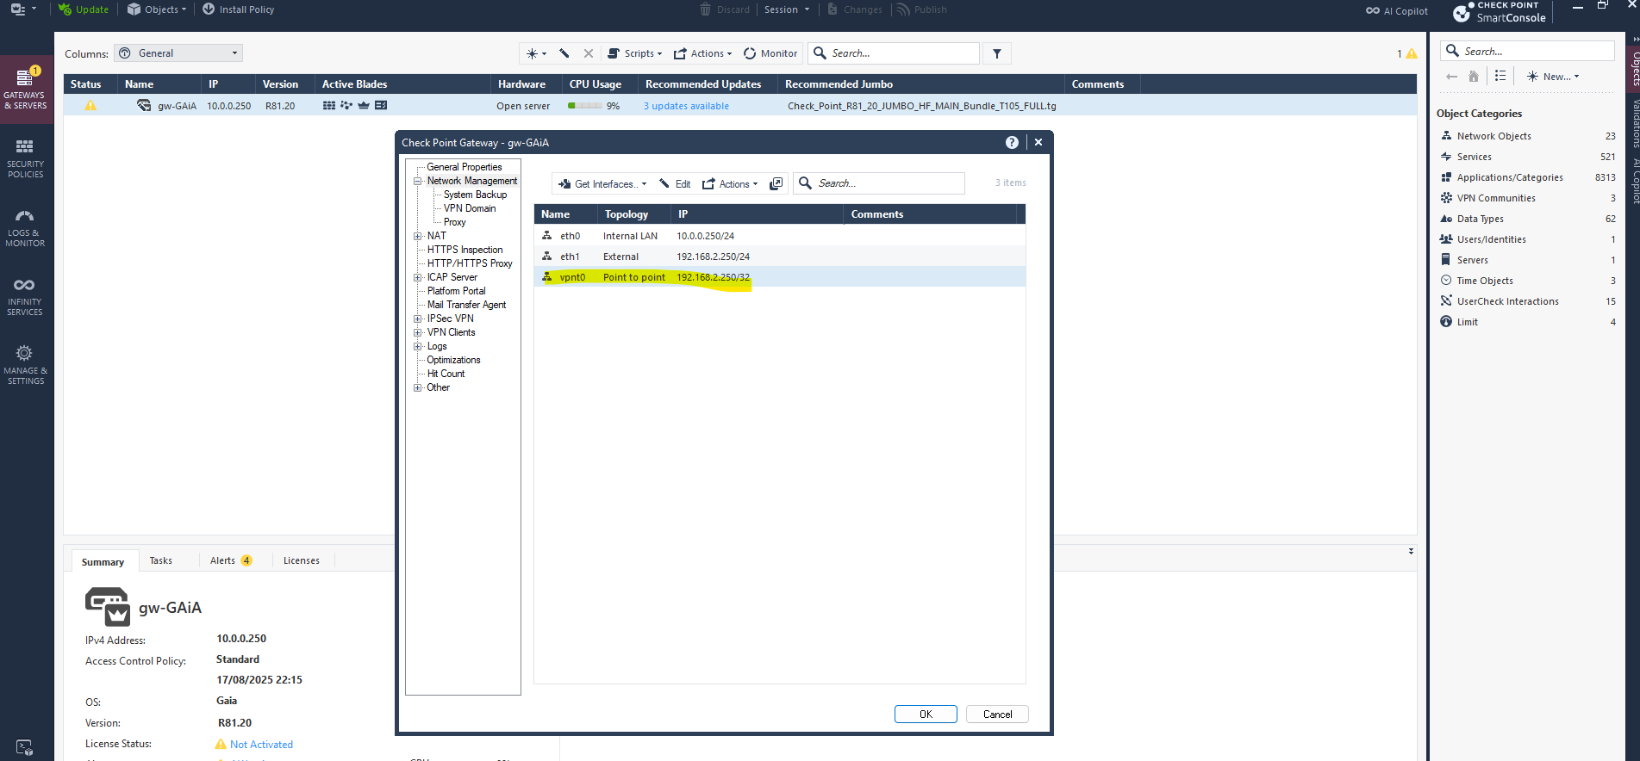The image size is (1640, 761).
Task: Open AI Copilot from the top bar
Action: [1396, 10]
